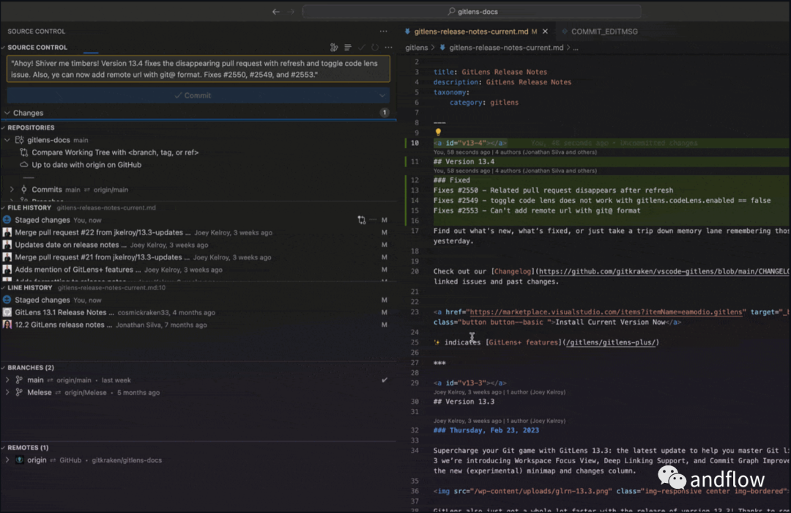Click the branch icon next to Melese branch
The height and width of the screenshot is (513, 791).
(x=19, y=392)
